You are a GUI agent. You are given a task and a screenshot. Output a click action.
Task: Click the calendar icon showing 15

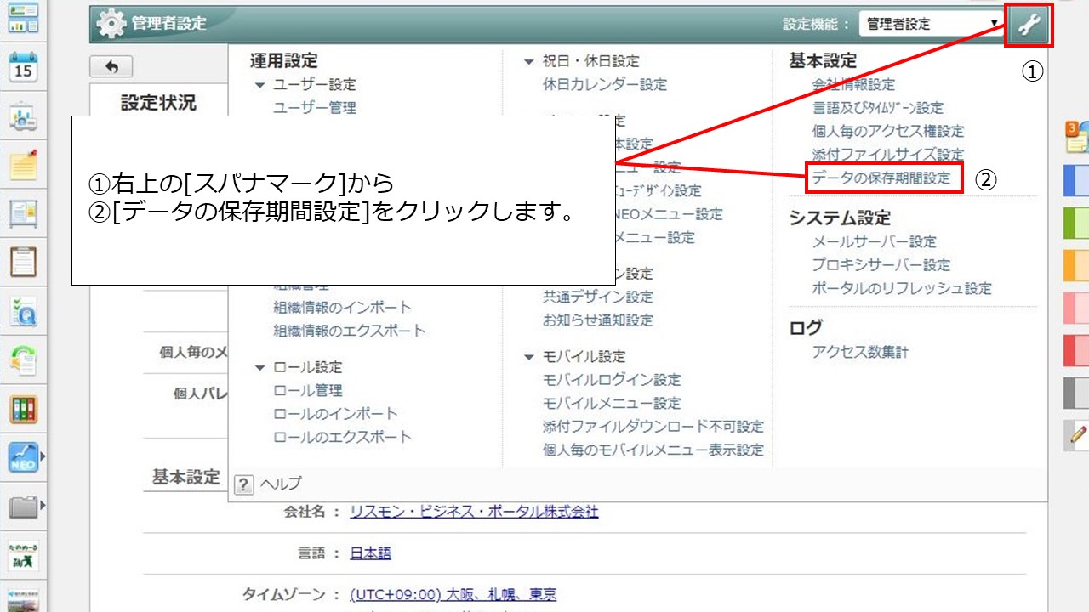(23, 67)
